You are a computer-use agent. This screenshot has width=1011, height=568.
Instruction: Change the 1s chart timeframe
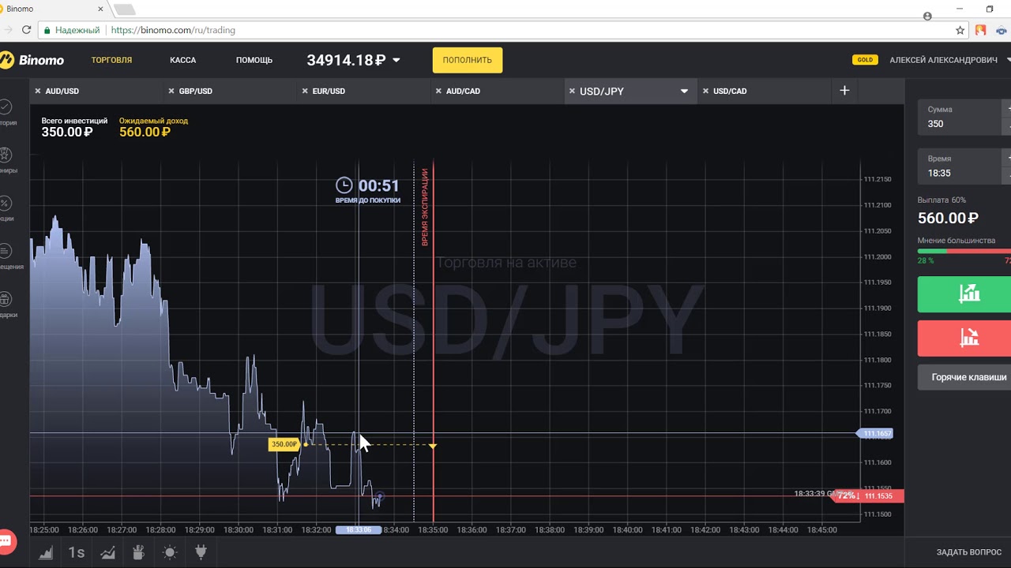click(77, 552)
